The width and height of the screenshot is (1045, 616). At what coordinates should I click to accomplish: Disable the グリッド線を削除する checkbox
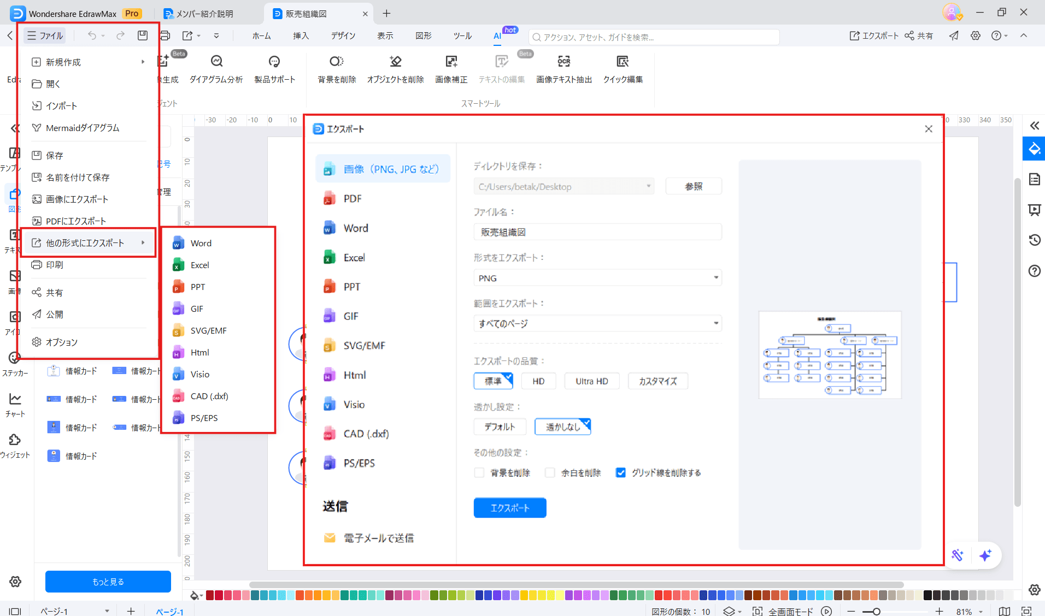621,472
